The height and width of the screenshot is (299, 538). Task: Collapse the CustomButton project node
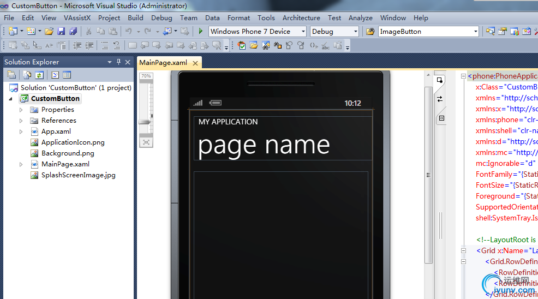click(10, 99)
